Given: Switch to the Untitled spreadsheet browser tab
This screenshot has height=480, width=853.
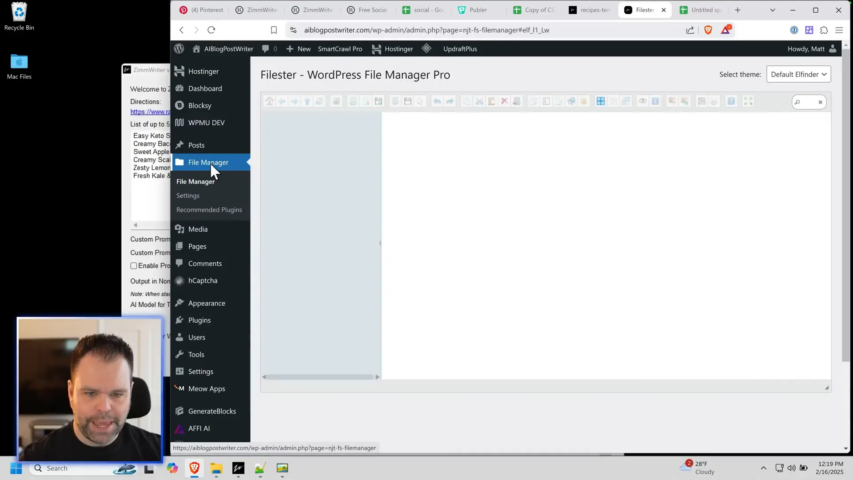Looking at the screenshot, I should click(x=701, y=10).
